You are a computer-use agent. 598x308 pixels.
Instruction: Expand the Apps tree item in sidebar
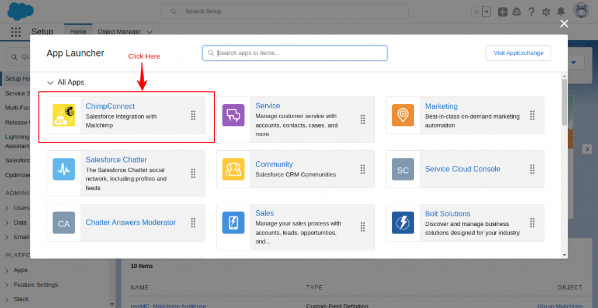[8, 270]
